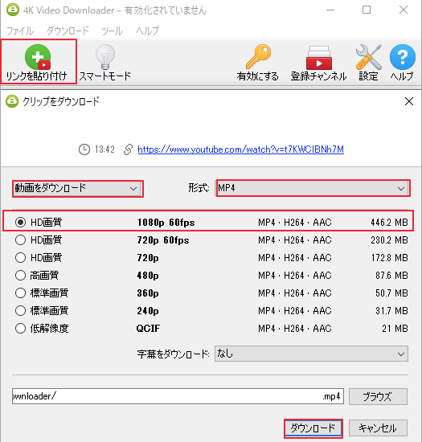This screenshot has width=422, height=442.
Task: Click the save path input field
Action: (x=178, y=396)
